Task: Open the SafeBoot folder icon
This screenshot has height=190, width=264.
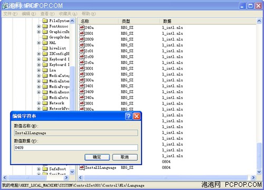Action: pyautogui.click(x=45, y=169)
